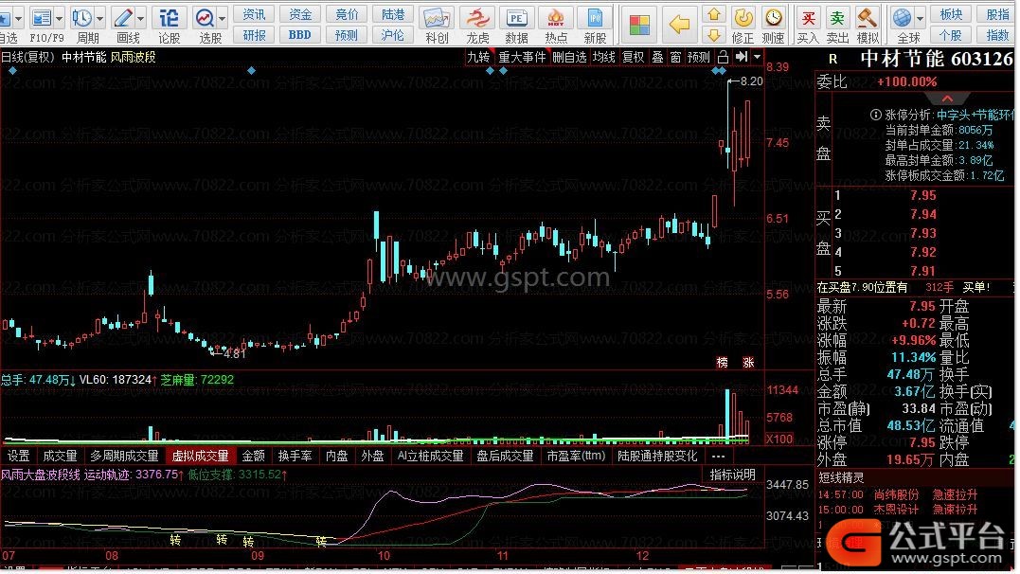Expand the 全球 globe dropdown arrow
1020x574 pixels.
coord(920,18)
